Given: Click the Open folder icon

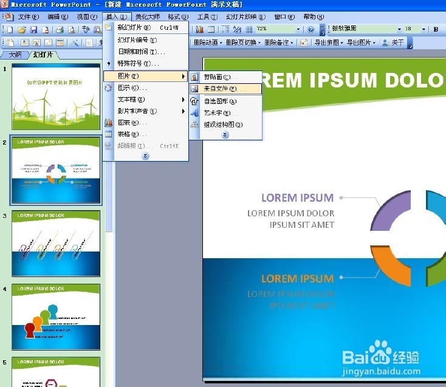Looking at the screenshot, I should coord(22,29).
